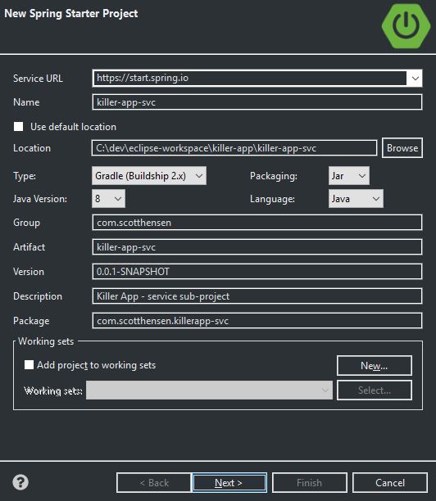Click the Language: label

tap(272, 199)
